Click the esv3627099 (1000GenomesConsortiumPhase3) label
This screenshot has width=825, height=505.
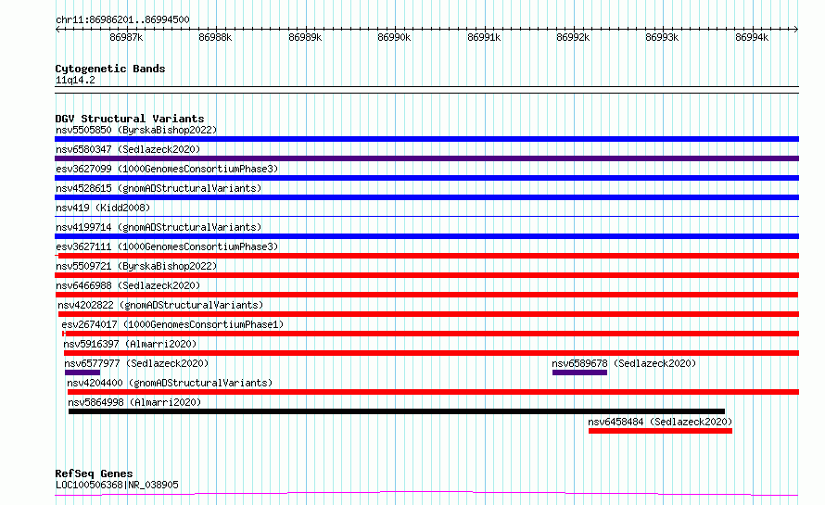click(167, 169)
